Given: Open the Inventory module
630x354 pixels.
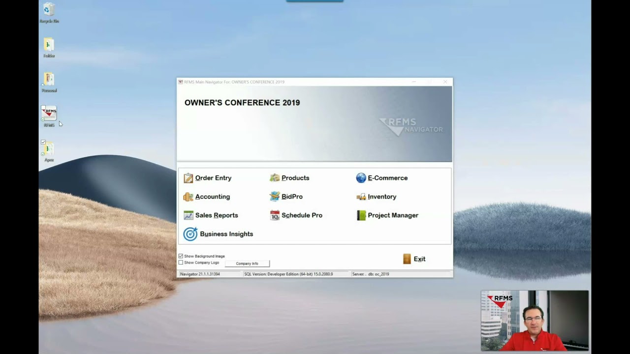Looking at the screenshot, I should tap(376, 197).
